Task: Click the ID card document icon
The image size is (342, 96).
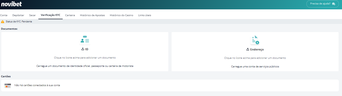Action: click(x=85, y=40)
